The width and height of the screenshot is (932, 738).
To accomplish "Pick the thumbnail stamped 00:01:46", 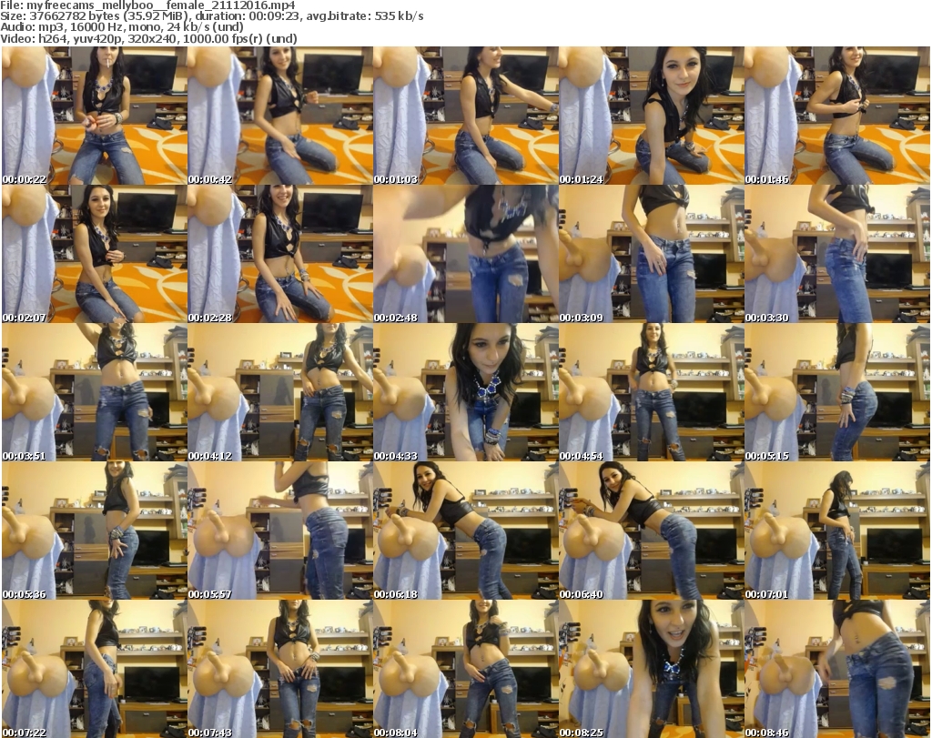I will (837, 116).
